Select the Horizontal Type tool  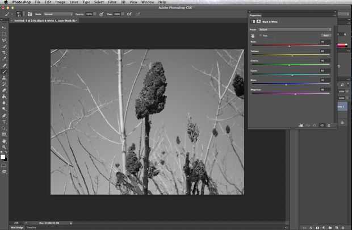tap(4, 122)
